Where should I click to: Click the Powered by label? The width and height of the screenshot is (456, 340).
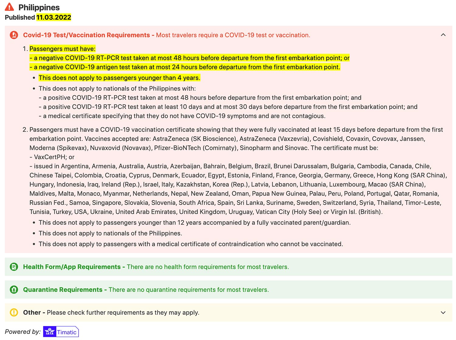point(23,331)
